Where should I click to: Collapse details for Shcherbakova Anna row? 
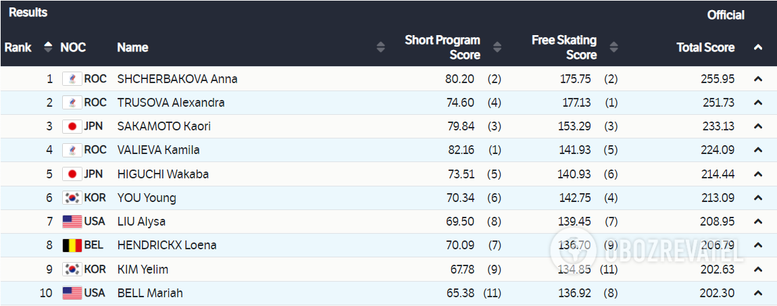pos(758,79)
